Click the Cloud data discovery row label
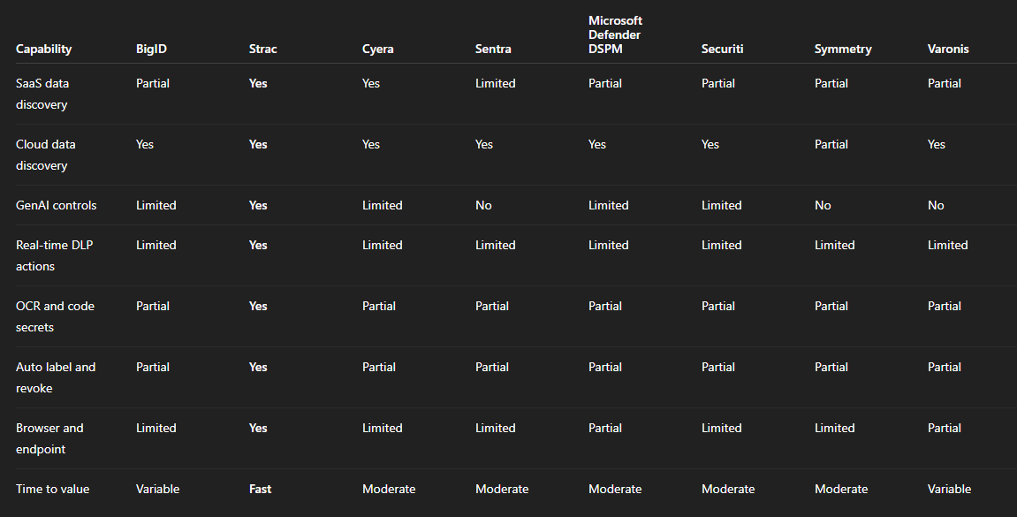Image resolution: width=1017 pixels, height=517 pixels. (45, 155)
